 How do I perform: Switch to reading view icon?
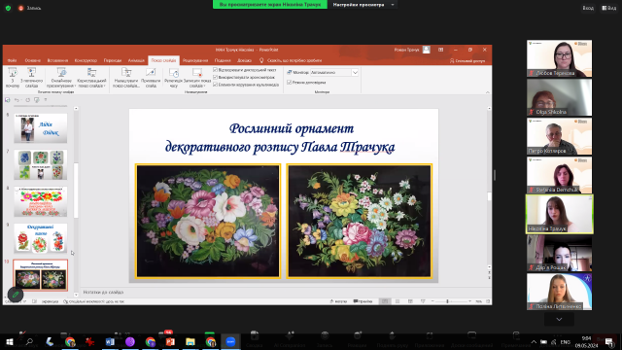410,301
